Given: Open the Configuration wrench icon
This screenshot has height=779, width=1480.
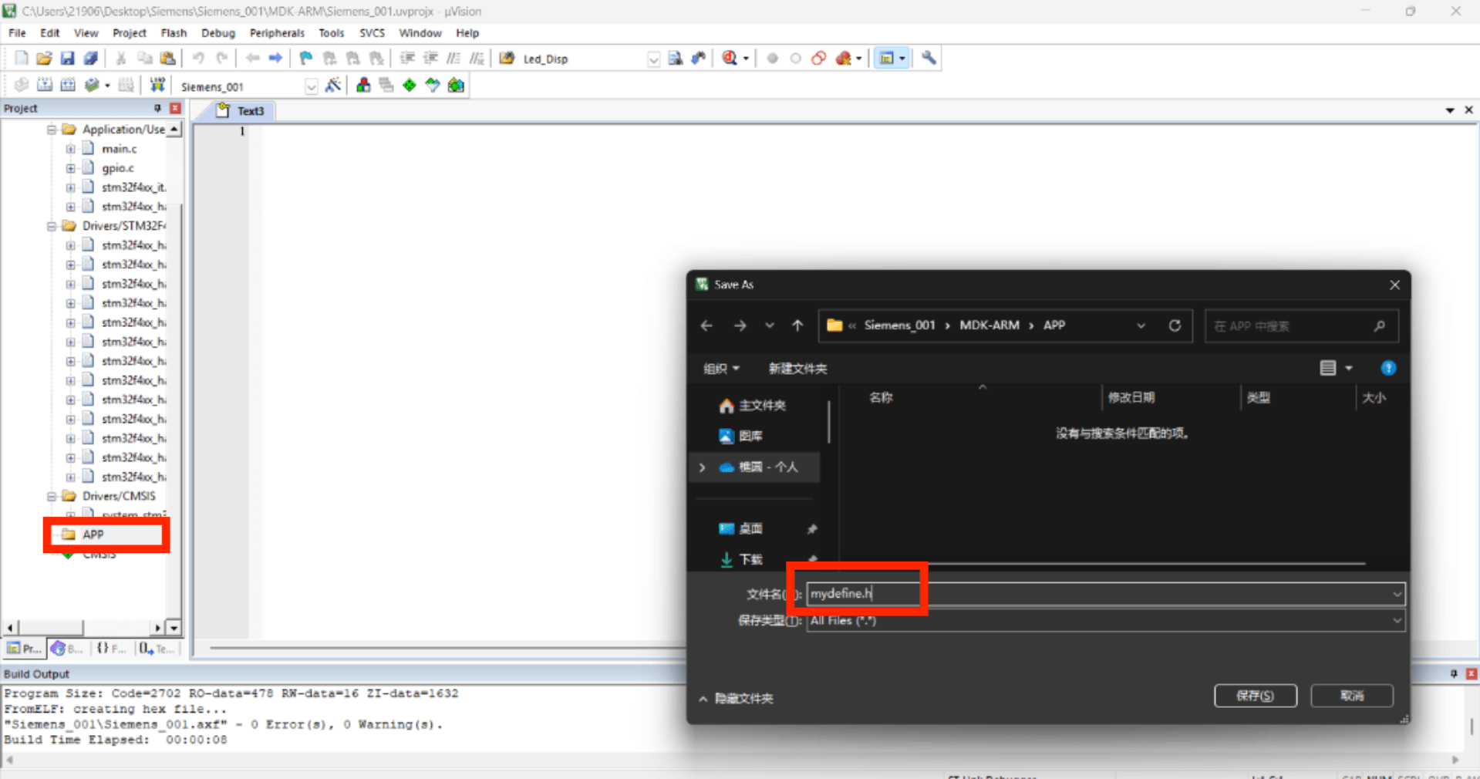Looking at the screenshot, I should tap(929, 59).
